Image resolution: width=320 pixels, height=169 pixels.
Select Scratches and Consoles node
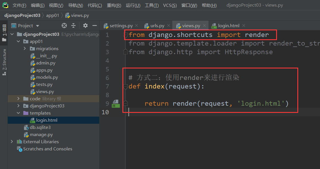click(x=48, y=149)
